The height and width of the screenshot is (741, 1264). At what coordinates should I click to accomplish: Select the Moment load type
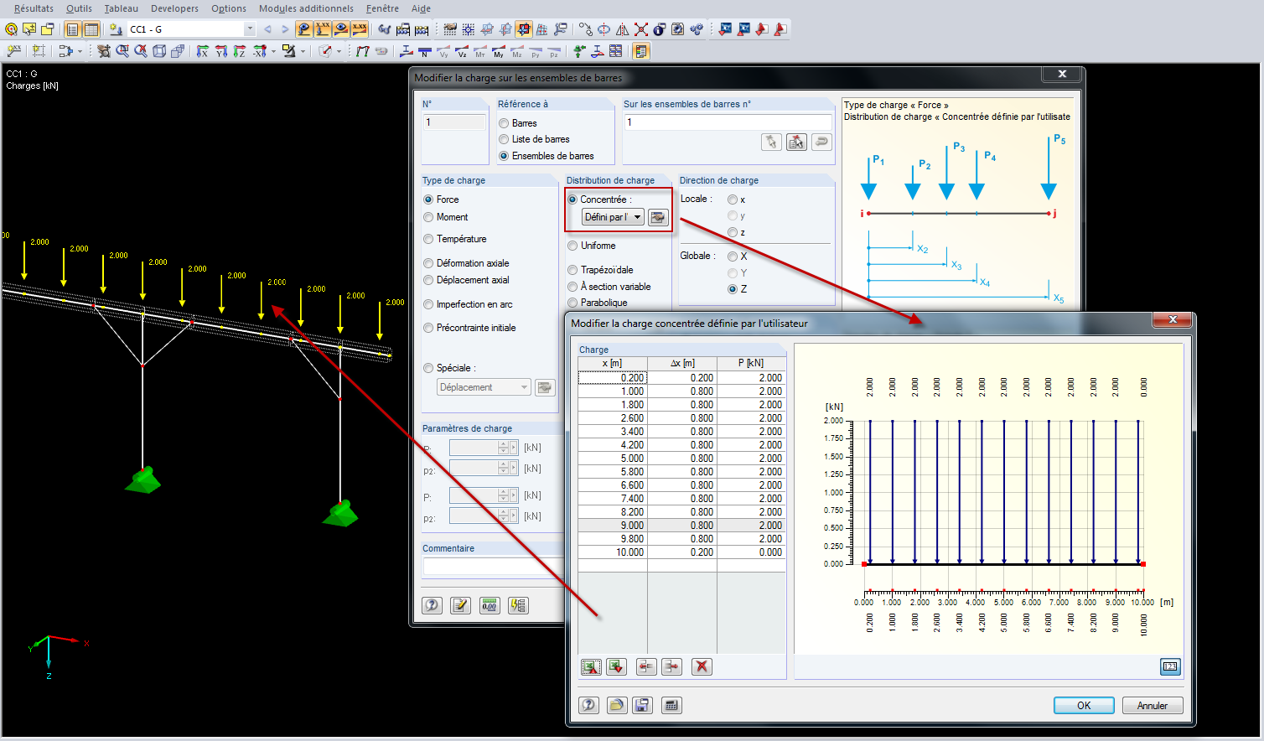click(x=428, y=217)
